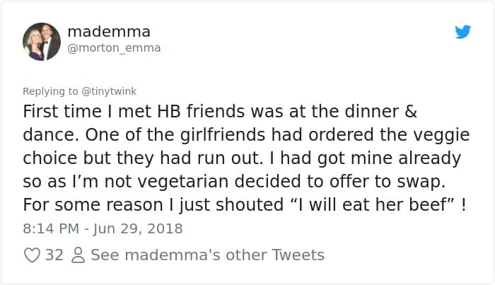Click the like count 32
Image resolution: width=495 pixels, height=285 pixels.
point(54,255)
